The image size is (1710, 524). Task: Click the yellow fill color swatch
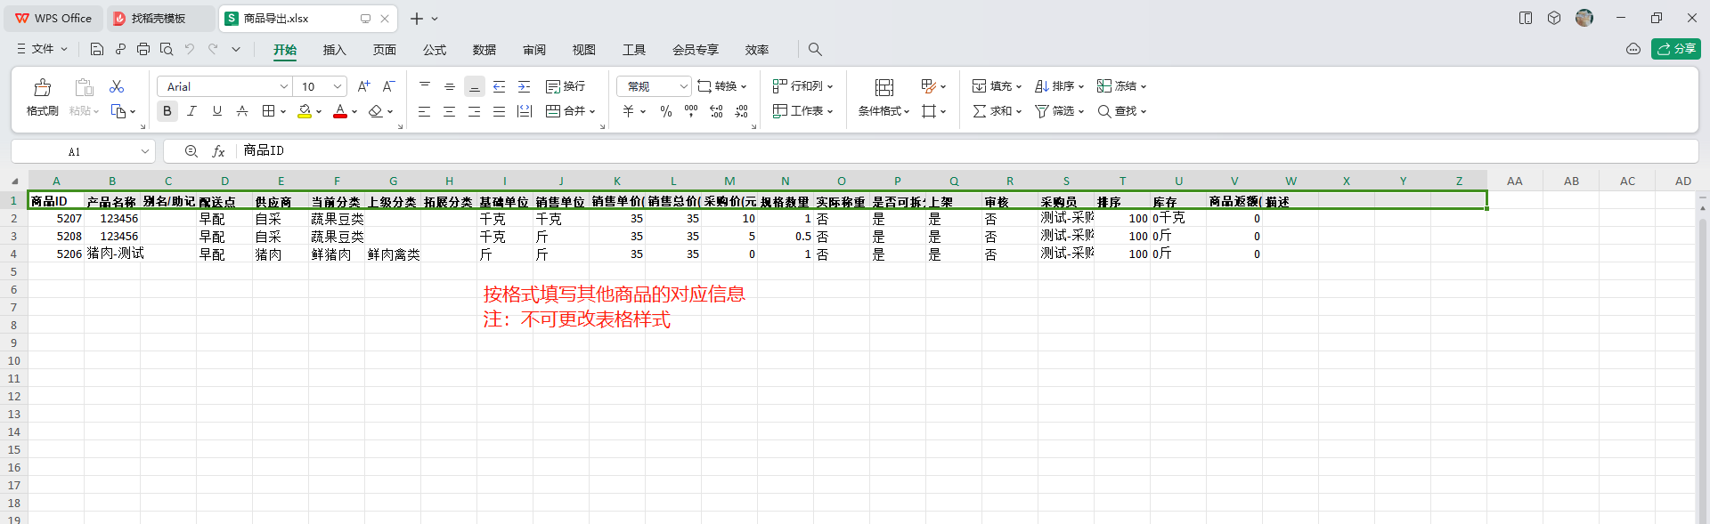tap(305, 111)
